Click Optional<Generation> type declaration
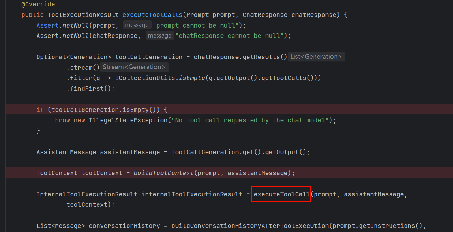Viewport: 453px width, 232px height. tap(74, 57)
